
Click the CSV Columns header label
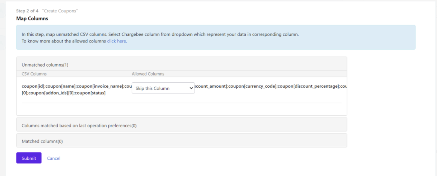coord(34,74)
